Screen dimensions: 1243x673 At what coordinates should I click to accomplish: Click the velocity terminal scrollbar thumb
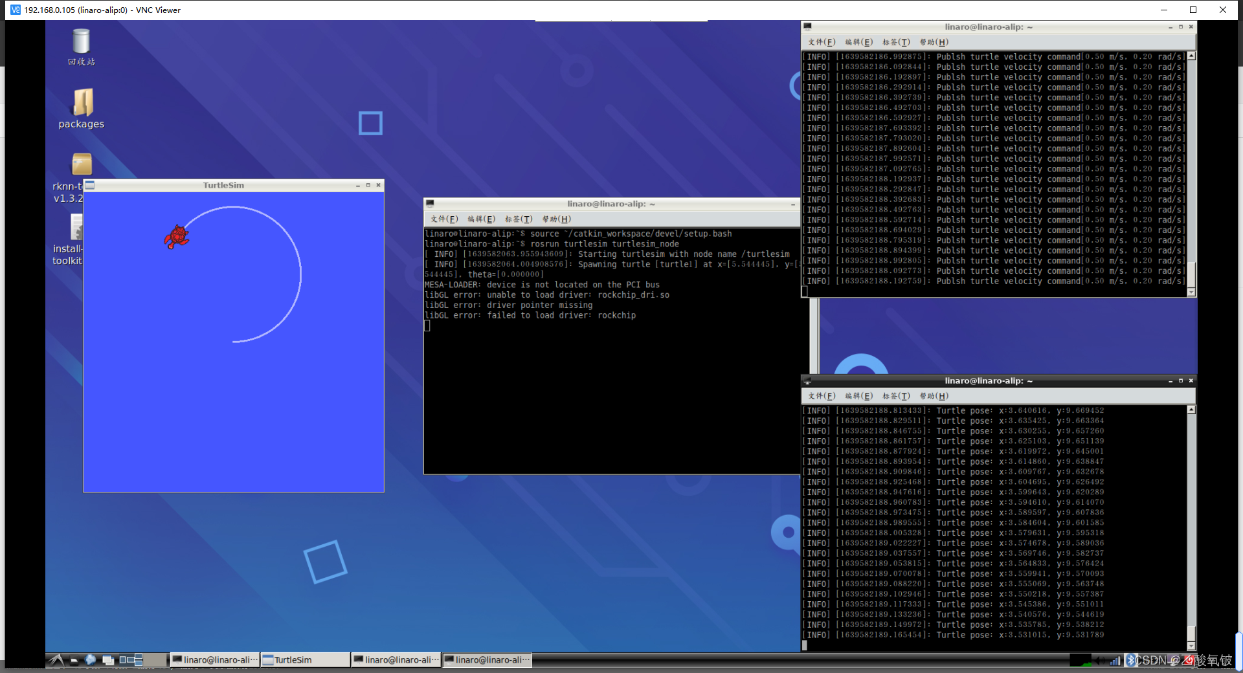click(1191, 274)
